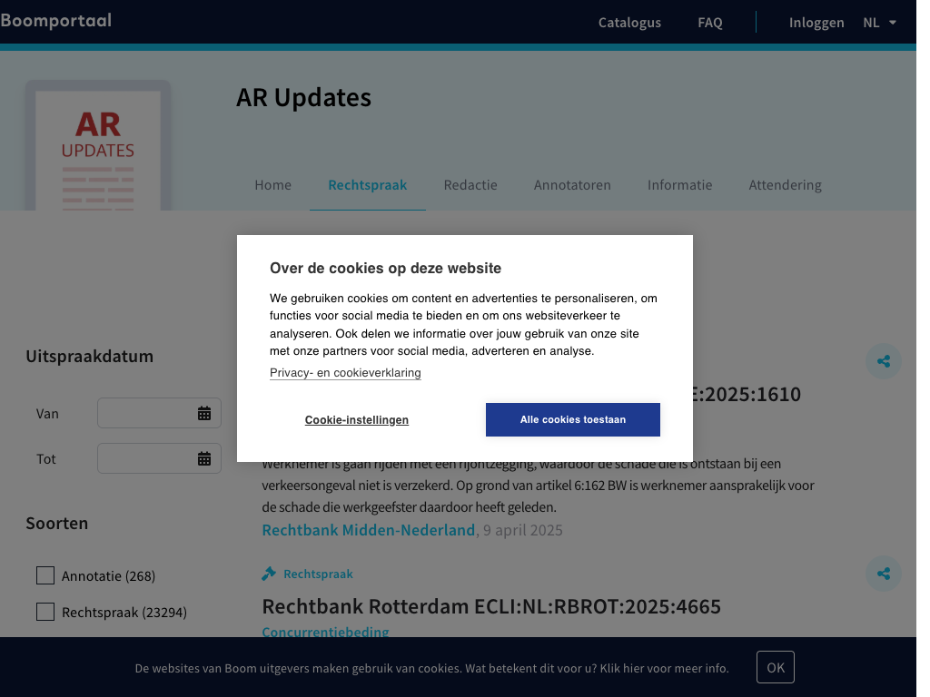
Task: Go to the Attendering tab
Action: 785,185
